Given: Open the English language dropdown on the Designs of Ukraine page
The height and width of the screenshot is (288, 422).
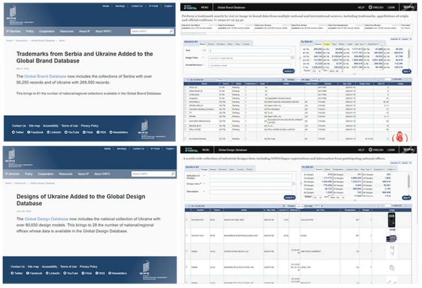Looking at the screenshot, I should coord(170,149).
